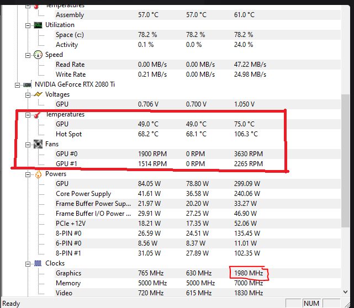The image size is (354, 308).
Task: Collapse the Fans node
Action: 28,145
